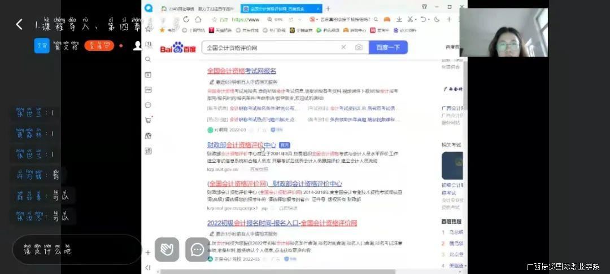Screen dimensions: 610x274
Task: Open the 财政部会计资格评价中心 result link
Action: coord(242,145)
